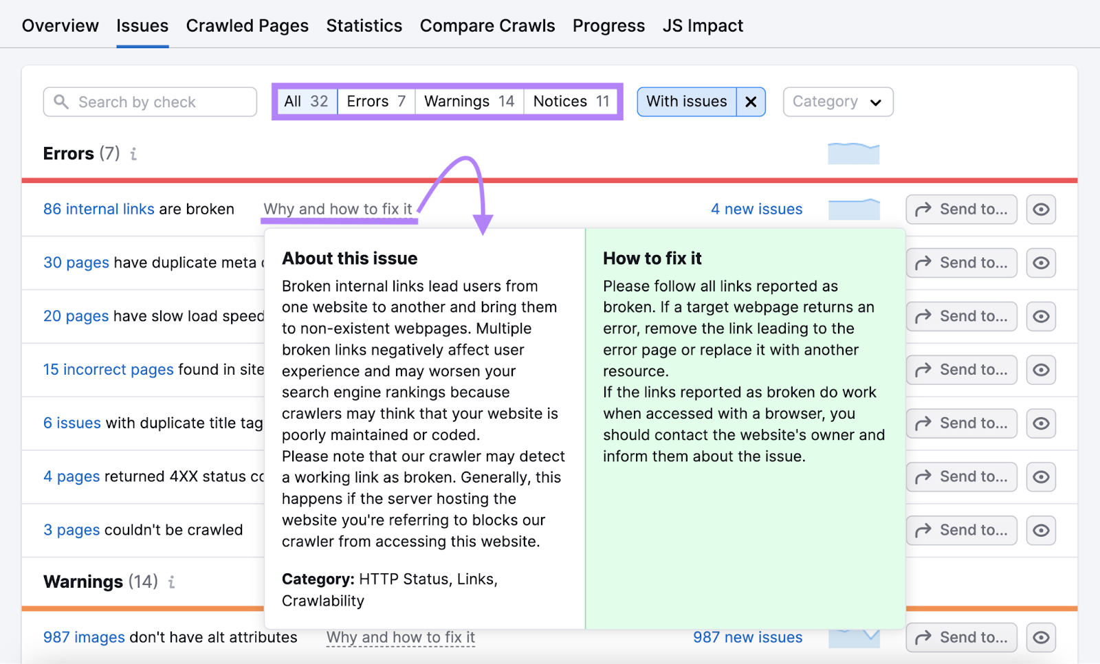Toggle eye icon for slow load speed row
Screen dimensions: 1100x664
pos(1041,316)
